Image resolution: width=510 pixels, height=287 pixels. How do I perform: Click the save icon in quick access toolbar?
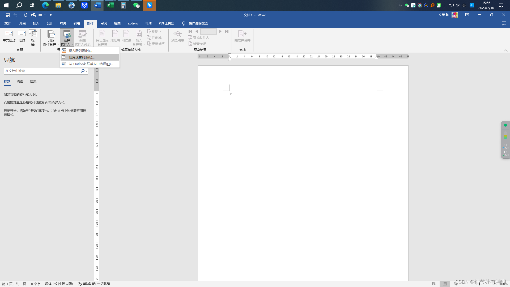tap(8, 15)
